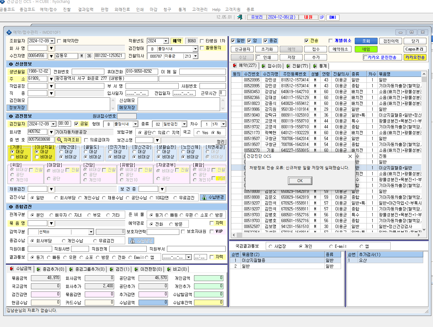Open the 결과입력 menu
Screen dimensions: 433x327
pos(86,9)
